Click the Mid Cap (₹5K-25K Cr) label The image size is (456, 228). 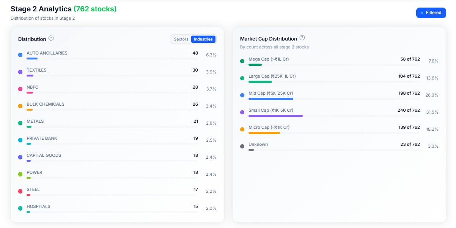270,93
